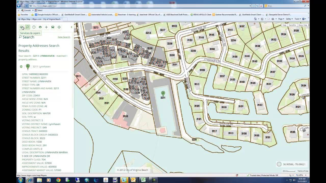The image size is (326, 183).
Task: Switch map display to Satellite view
Action: pos(292,25)
